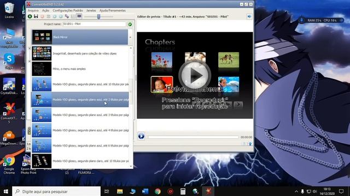Open the notification center icon
Image resolution: width=350 pixels, height=196 pixels.
(341, 191)
